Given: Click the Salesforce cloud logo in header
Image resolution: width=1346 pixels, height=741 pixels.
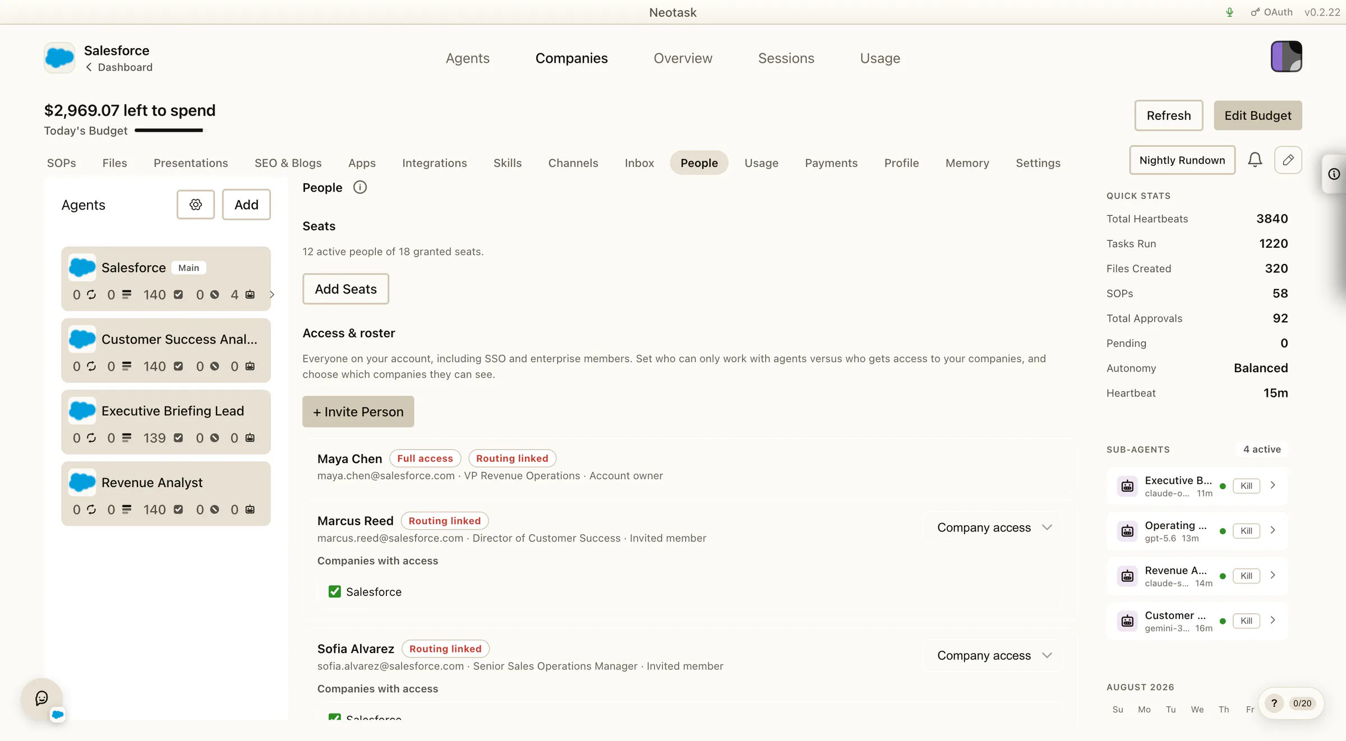Looking at the screenshot, I should 59,58.
